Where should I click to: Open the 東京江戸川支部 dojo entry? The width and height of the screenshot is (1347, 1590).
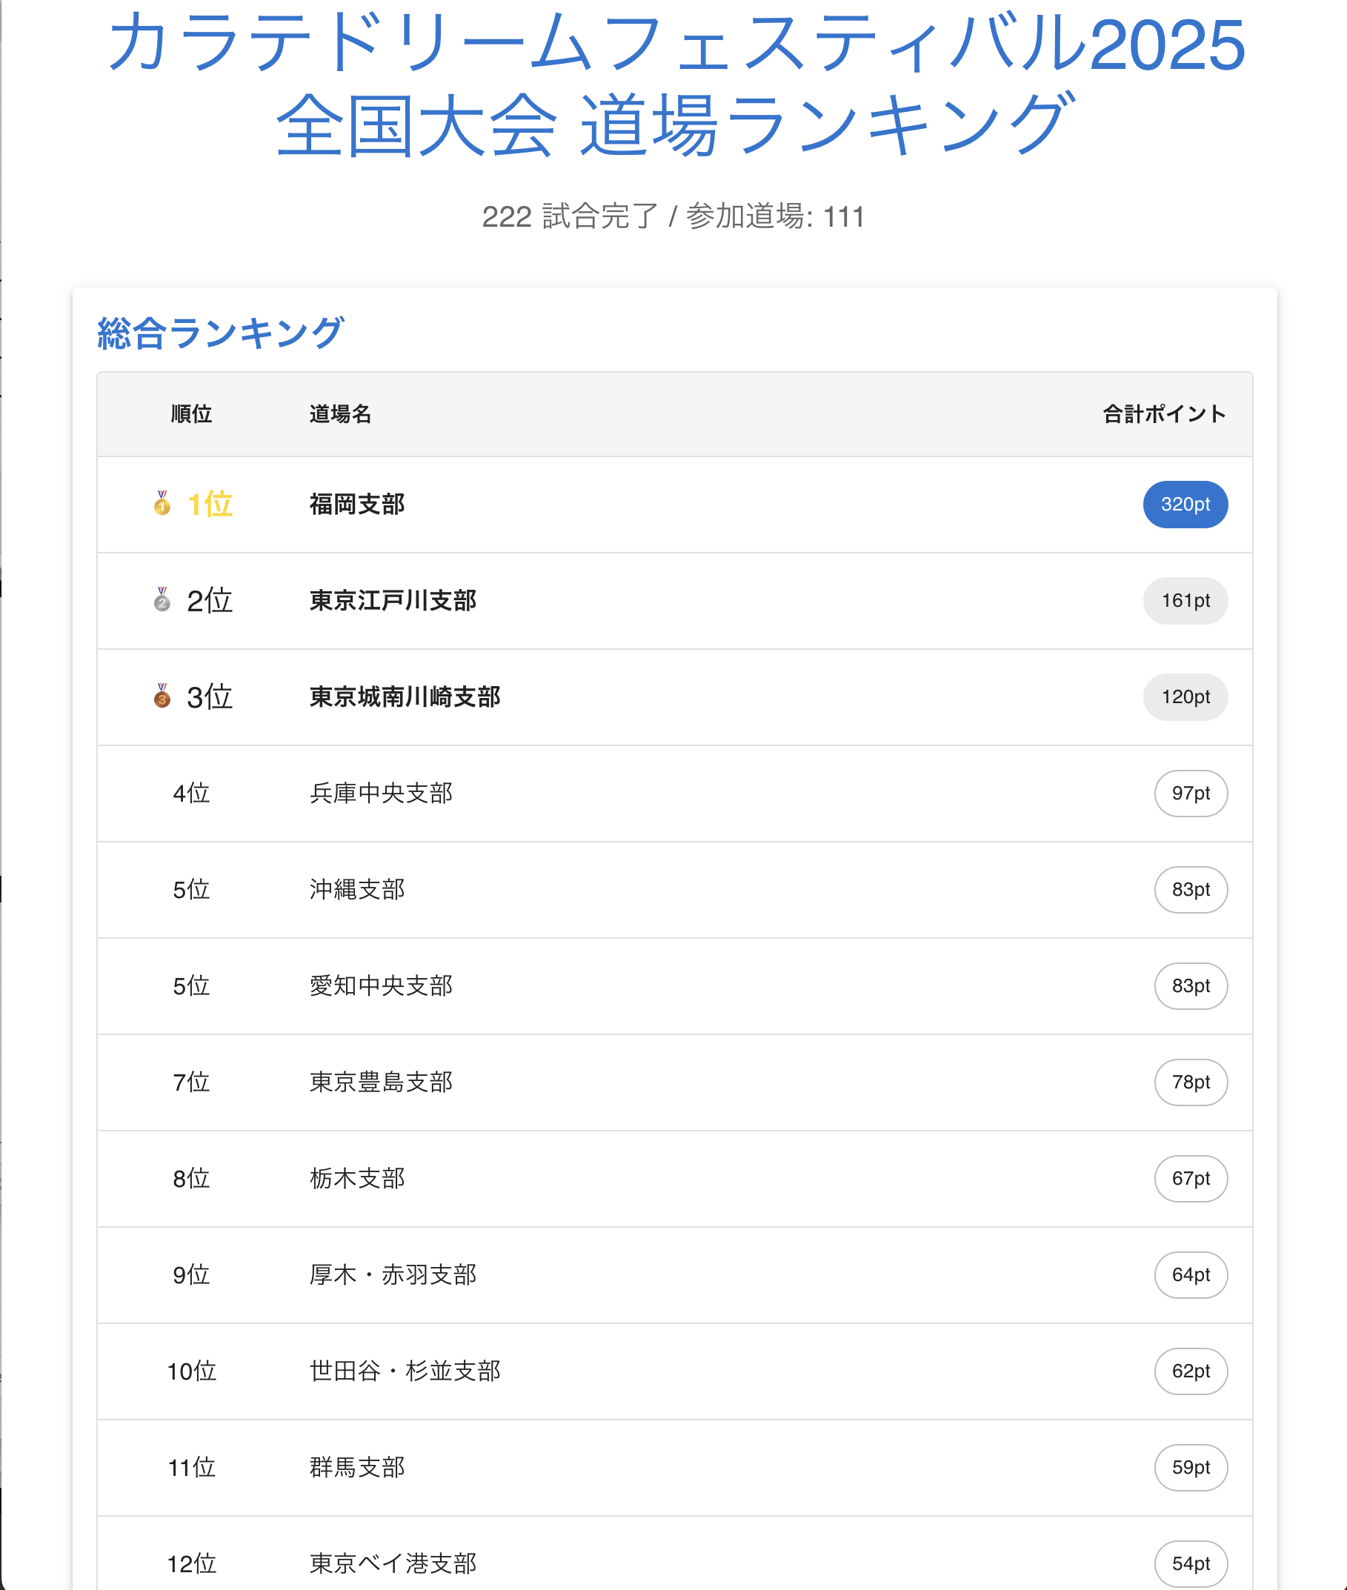click(x=675, y=601)
